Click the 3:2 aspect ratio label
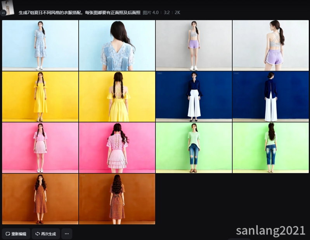The width and height of the screenshot is (310, 240). 166,12
